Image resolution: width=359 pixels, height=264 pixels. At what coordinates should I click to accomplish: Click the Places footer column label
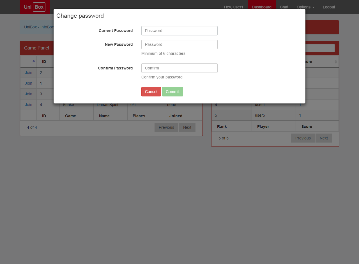point(139,116)
